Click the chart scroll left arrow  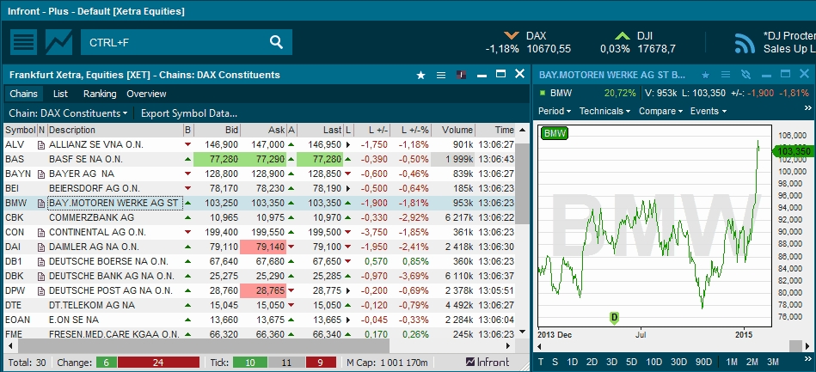pos(539,346)
